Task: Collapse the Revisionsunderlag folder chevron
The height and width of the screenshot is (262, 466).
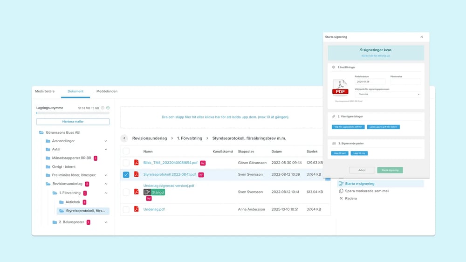Action: tap(106, 184)
